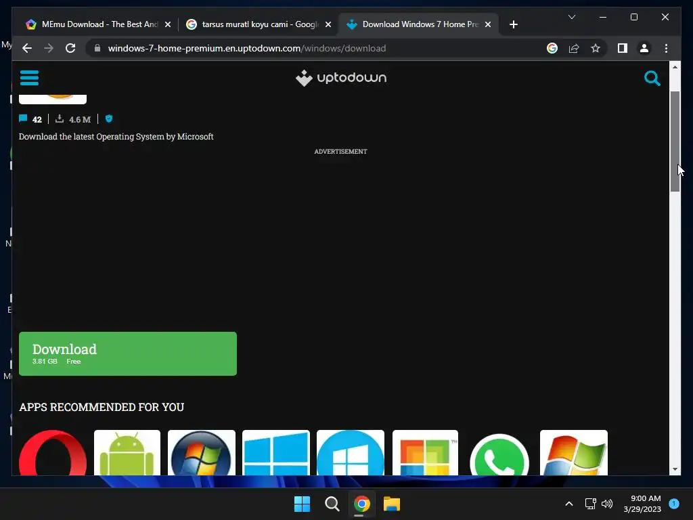Open the Chrome profile avatar

pyautogui.click(x=644, y=48)
